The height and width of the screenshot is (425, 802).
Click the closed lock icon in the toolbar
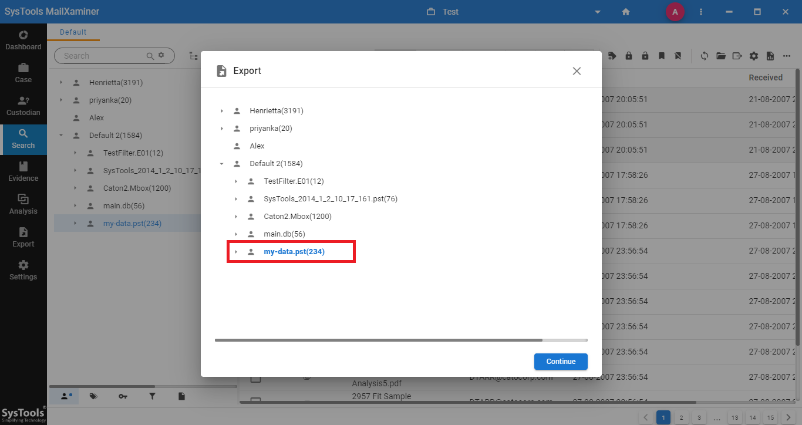[x=629, y=56]
